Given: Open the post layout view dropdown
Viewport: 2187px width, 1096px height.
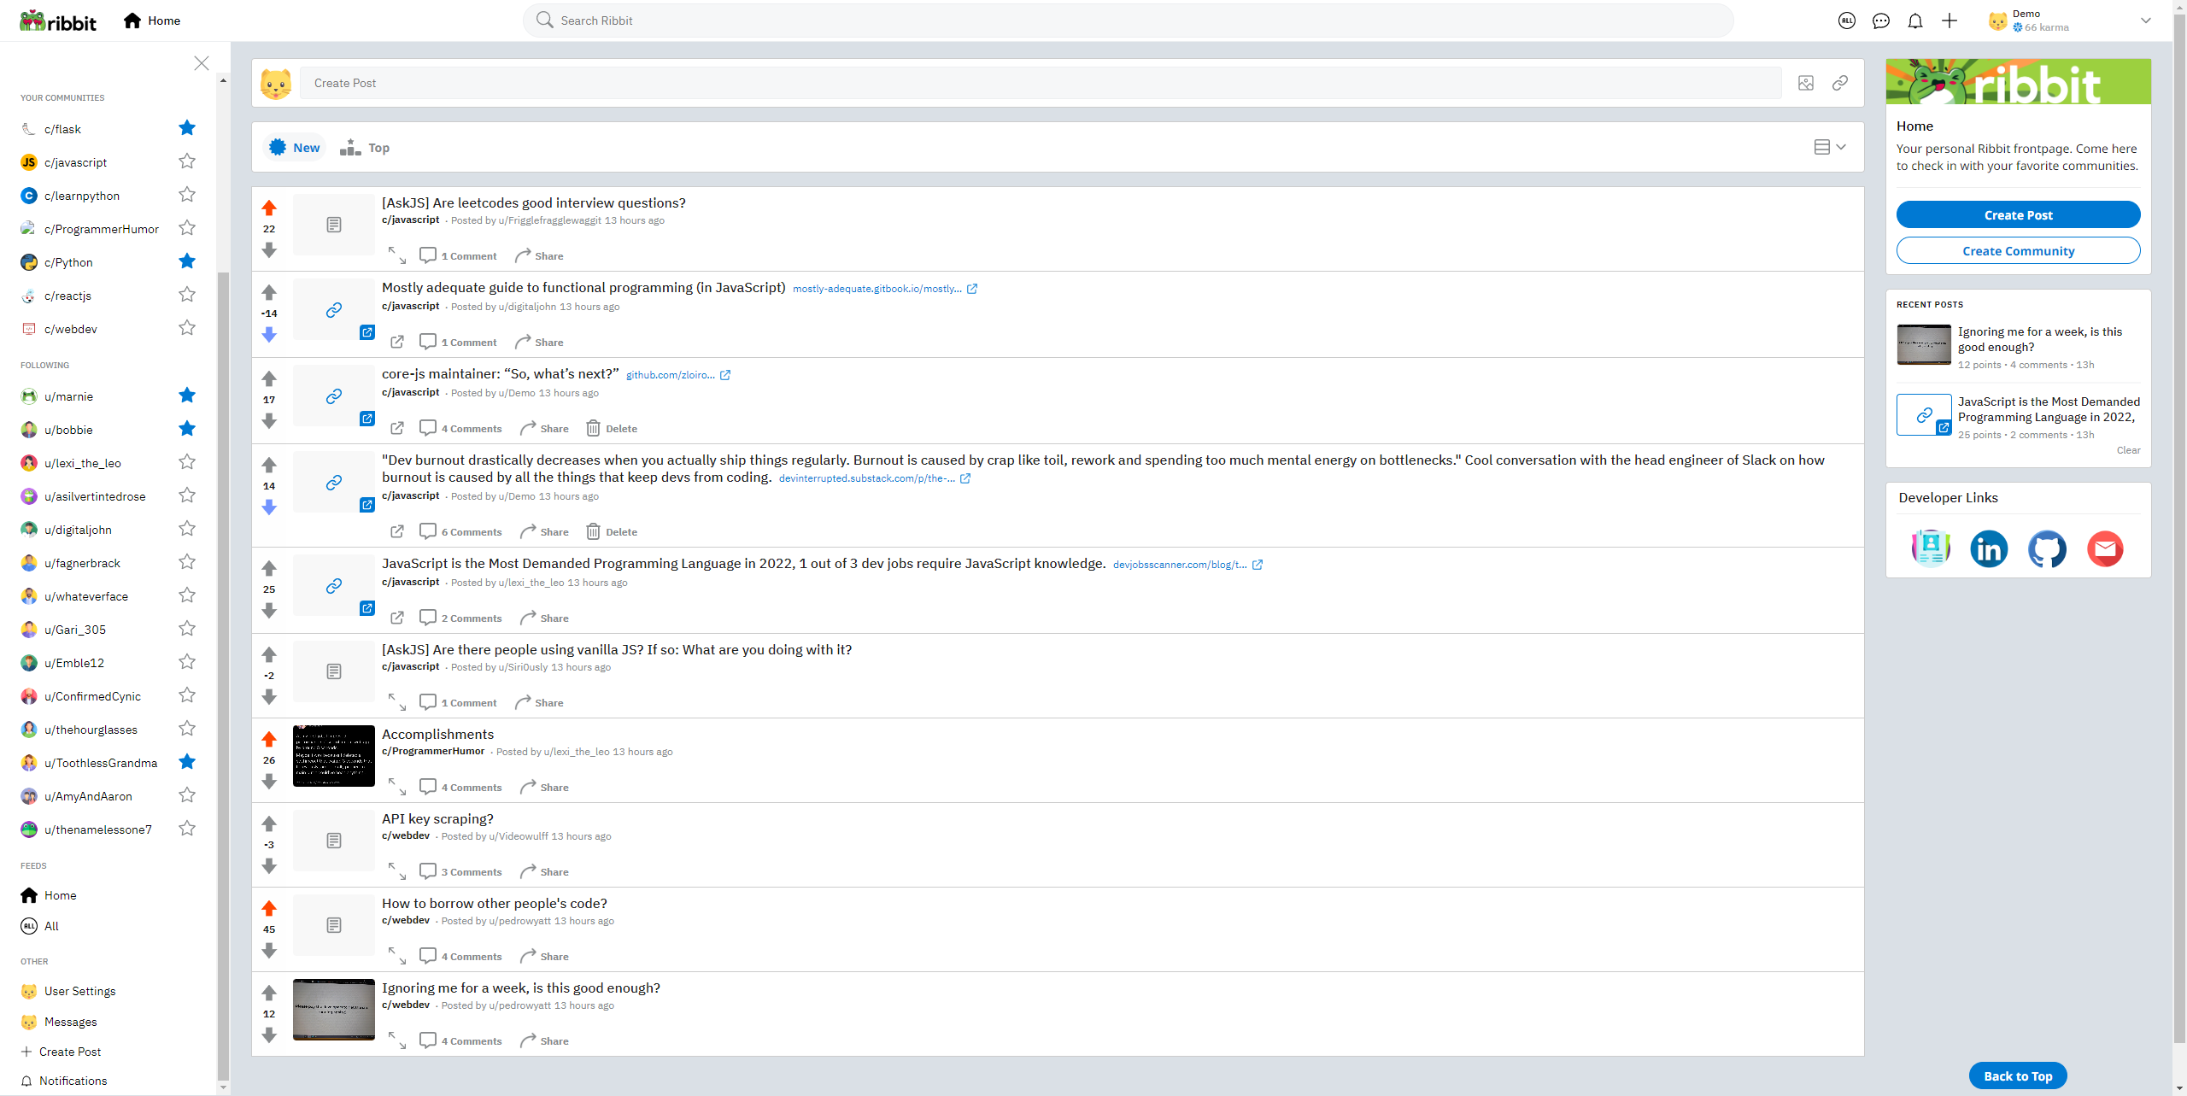Looking at the screenshot, I should coord(1830,147).
